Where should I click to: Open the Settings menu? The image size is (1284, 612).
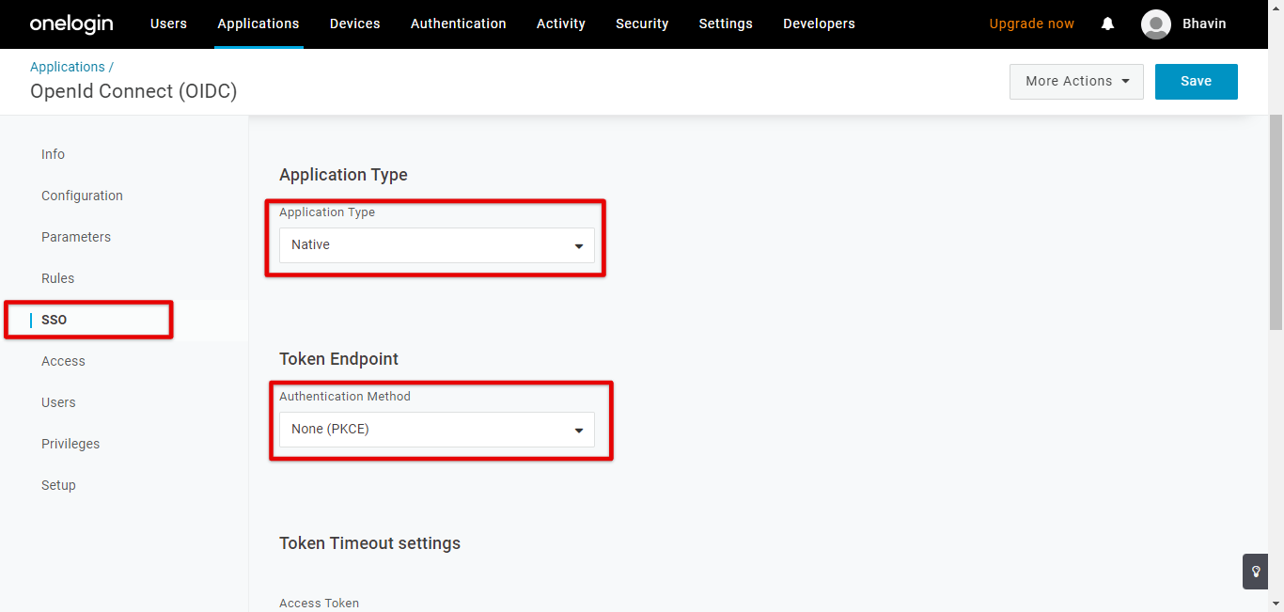click(x=726, y=24)
